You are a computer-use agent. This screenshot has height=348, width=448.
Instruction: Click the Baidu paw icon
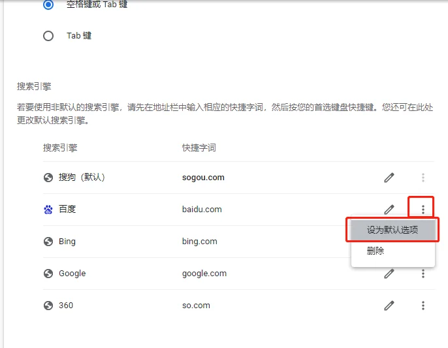click(x=48, y=210)
